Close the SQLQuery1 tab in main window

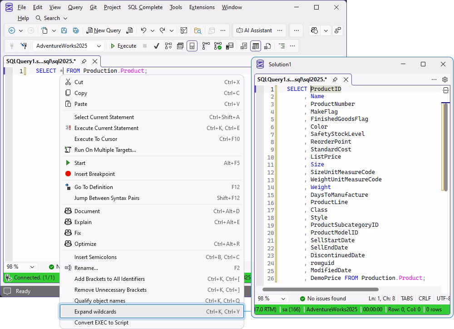pyautogui.click(x=95, y=61)
